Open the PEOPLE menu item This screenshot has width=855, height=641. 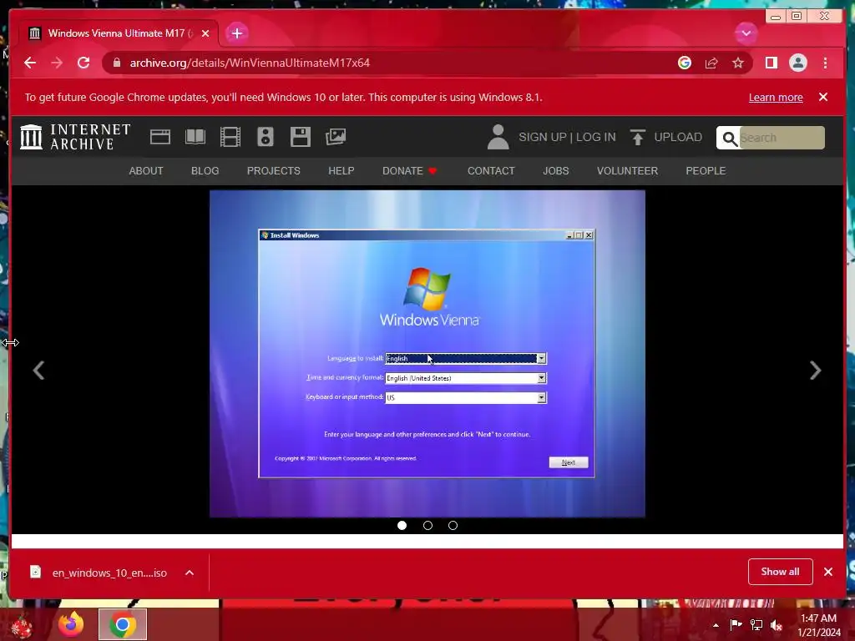pos(706,170)
